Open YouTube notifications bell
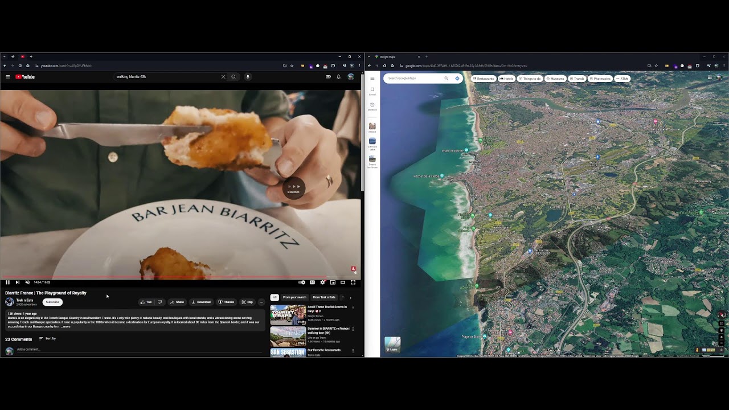 [x=339, y=77]
